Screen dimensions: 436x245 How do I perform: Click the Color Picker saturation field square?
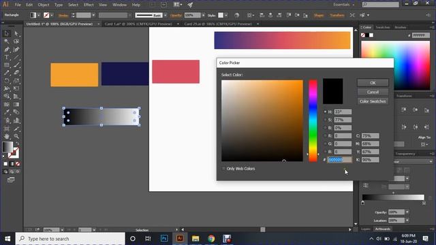pos(262,121)
